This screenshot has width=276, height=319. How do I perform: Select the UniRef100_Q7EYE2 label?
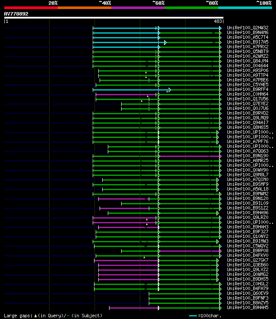pyautogui.click(x=248, y=103)
